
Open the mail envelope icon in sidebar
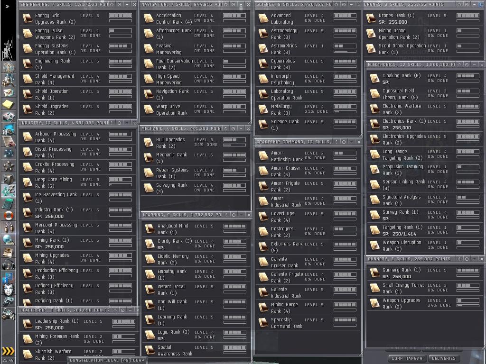(x=9, y=92)
